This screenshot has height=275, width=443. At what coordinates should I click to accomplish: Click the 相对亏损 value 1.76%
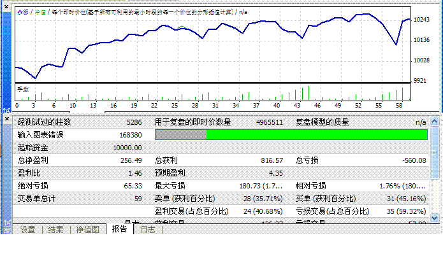(402, 186)
